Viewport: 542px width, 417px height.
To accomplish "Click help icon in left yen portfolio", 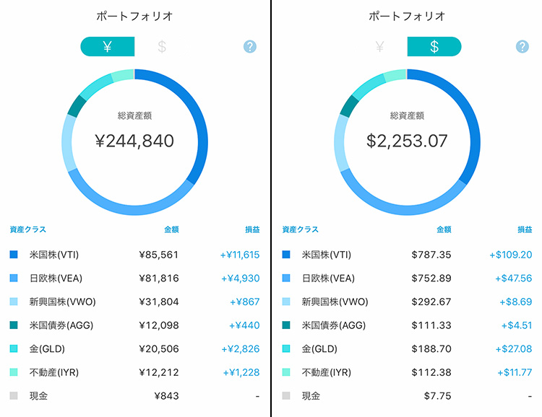I will tap(250, 46).
